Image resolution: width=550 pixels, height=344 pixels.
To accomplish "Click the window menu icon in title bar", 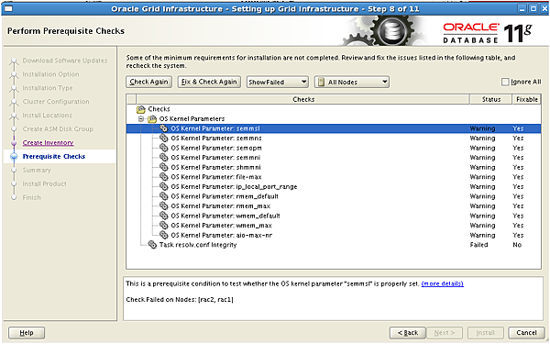I will pos(8,8).
